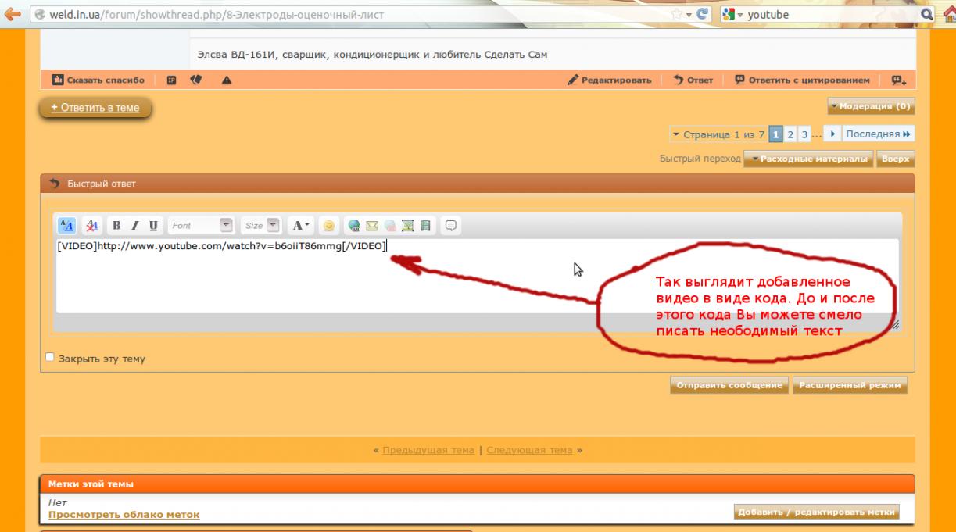Open the smiley emoticon picker
The height and width of the screenshot is (532, 956).
(x=329, y=226)
